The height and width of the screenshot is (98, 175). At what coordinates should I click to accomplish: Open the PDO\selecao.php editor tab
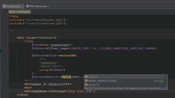[x=38, y=6]
